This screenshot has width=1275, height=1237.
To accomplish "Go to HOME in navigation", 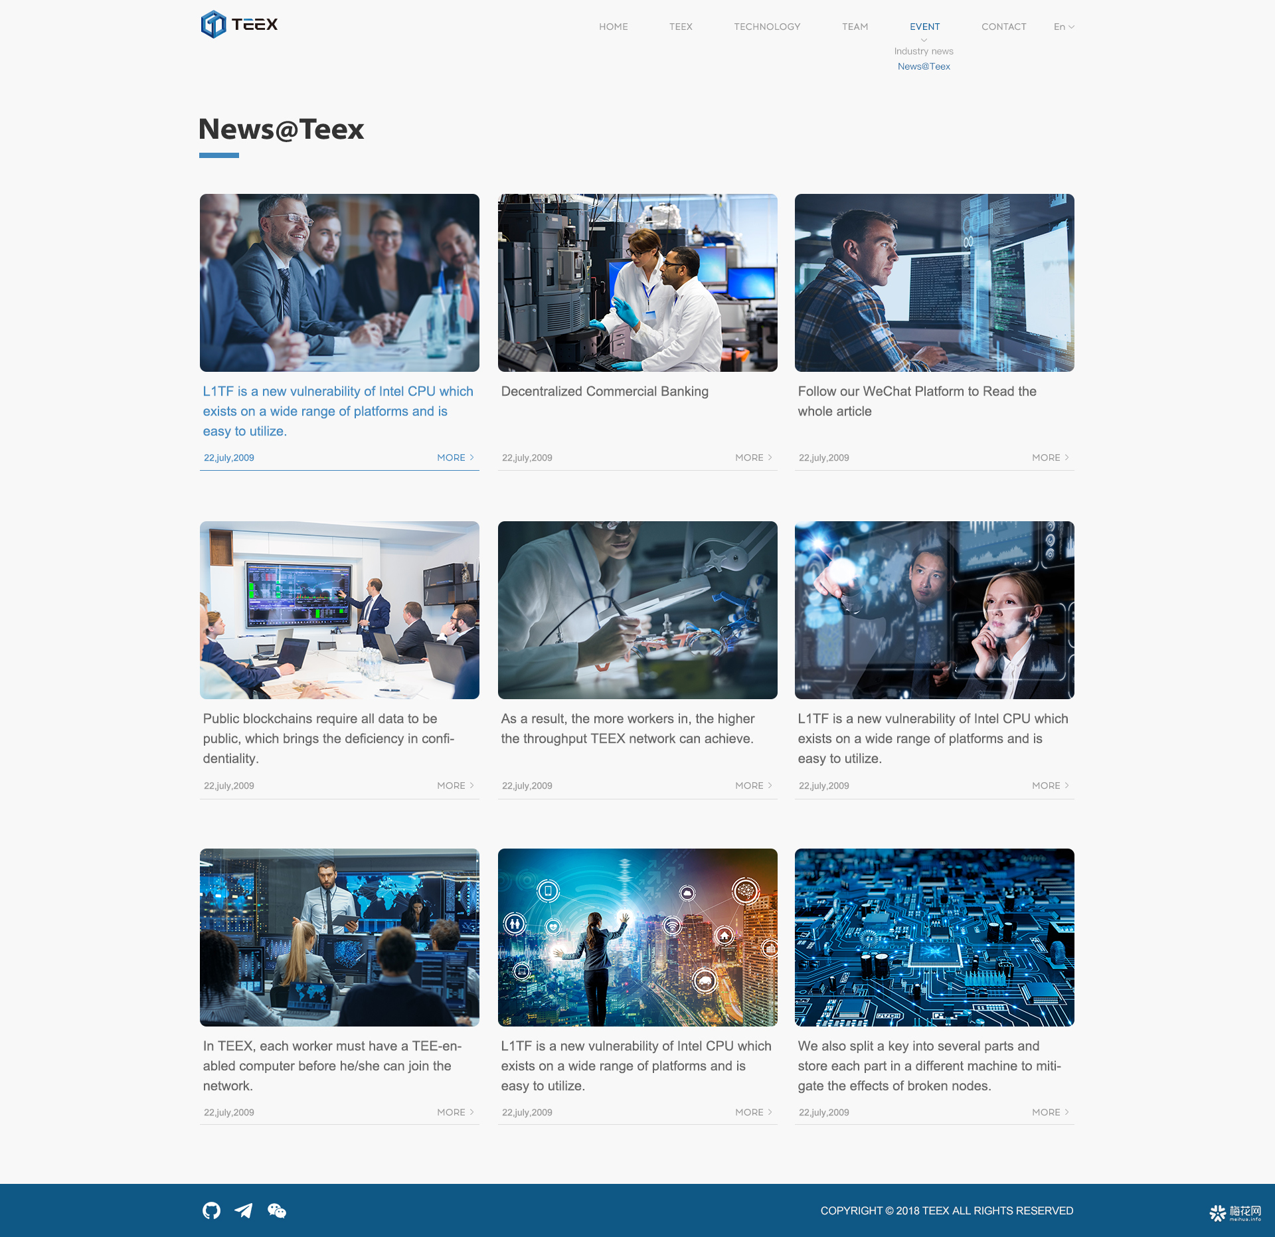I will pyautogui.click(x=614, y=27).
